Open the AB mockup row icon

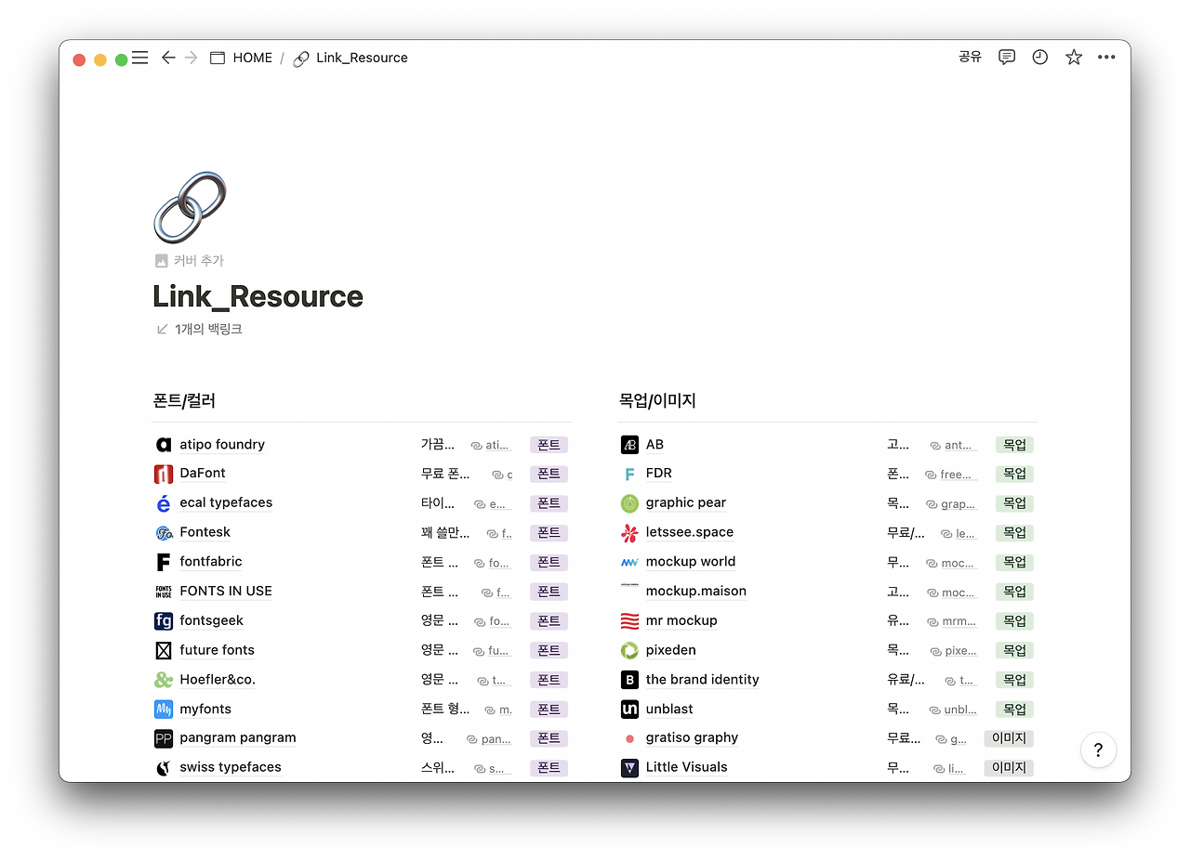tap(629, 445)
